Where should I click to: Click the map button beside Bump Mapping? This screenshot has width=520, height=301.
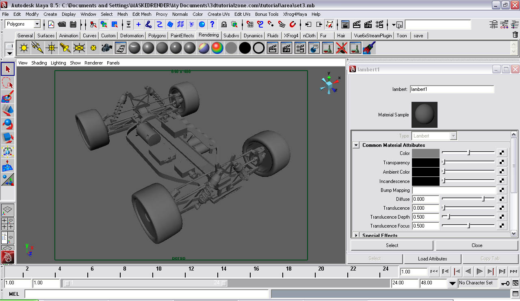click(x=502, y=190)
